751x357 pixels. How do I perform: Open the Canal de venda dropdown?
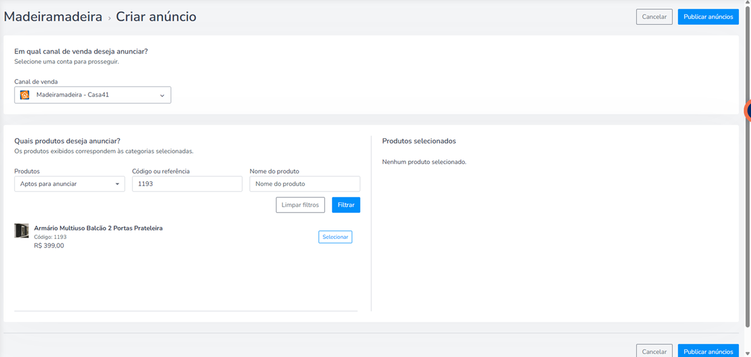92,95
